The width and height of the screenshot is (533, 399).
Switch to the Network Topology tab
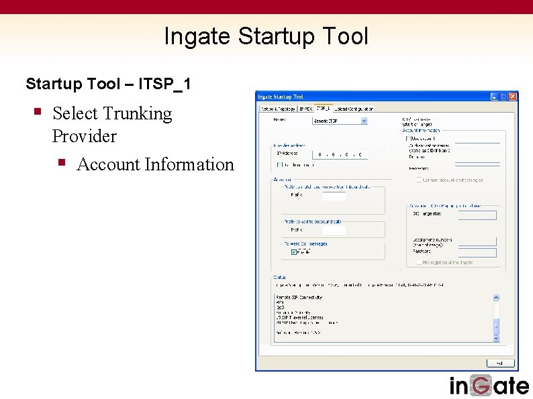(278, 109)
